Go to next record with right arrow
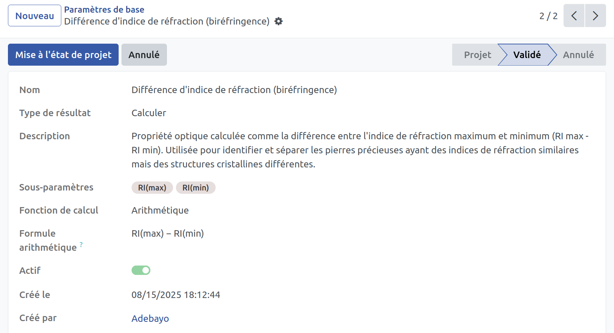This screenshot has width=614, height=333. [596, 16]
